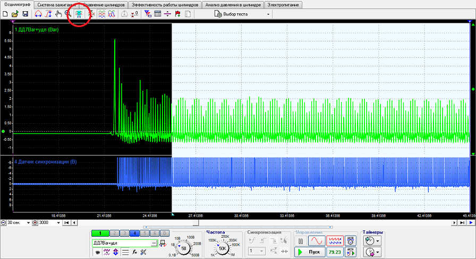Open the line style icon
This screenshot has width=476, height=259.
click(x=125, y=252)
